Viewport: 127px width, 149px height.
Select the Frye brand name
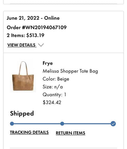click(48, 63)
